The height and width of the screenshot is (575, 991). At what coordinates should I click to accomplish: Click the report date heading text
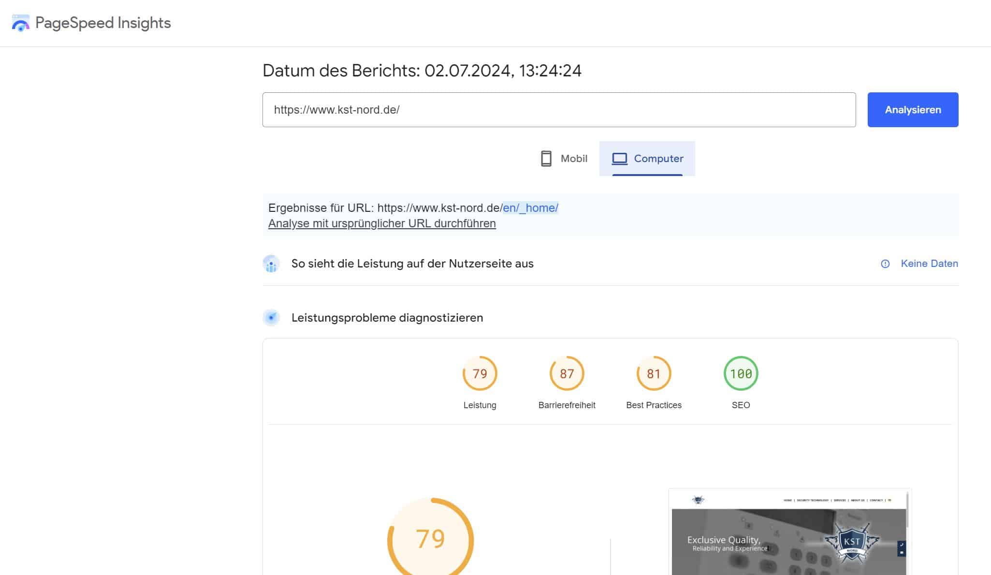(422, 71)
